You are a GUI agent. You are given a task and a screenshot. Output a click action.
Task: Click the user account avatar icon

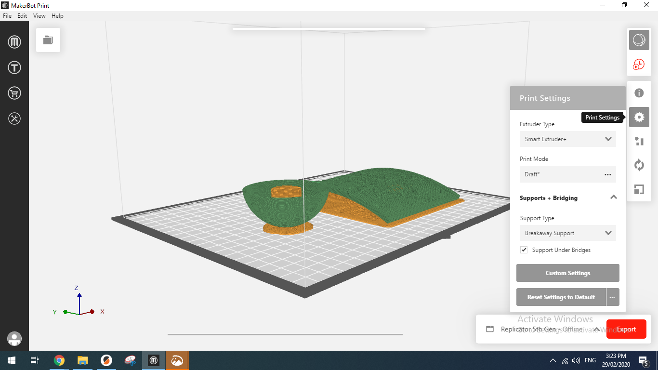pos(14,339)
